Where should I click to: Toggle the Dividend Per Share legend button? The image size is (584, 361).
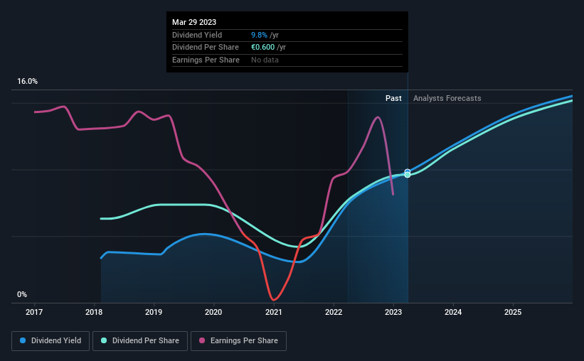tap(140, 340)
